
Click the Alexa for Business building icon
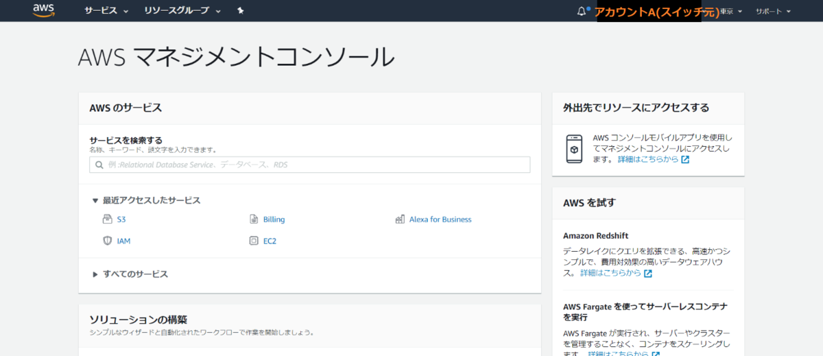400,219
